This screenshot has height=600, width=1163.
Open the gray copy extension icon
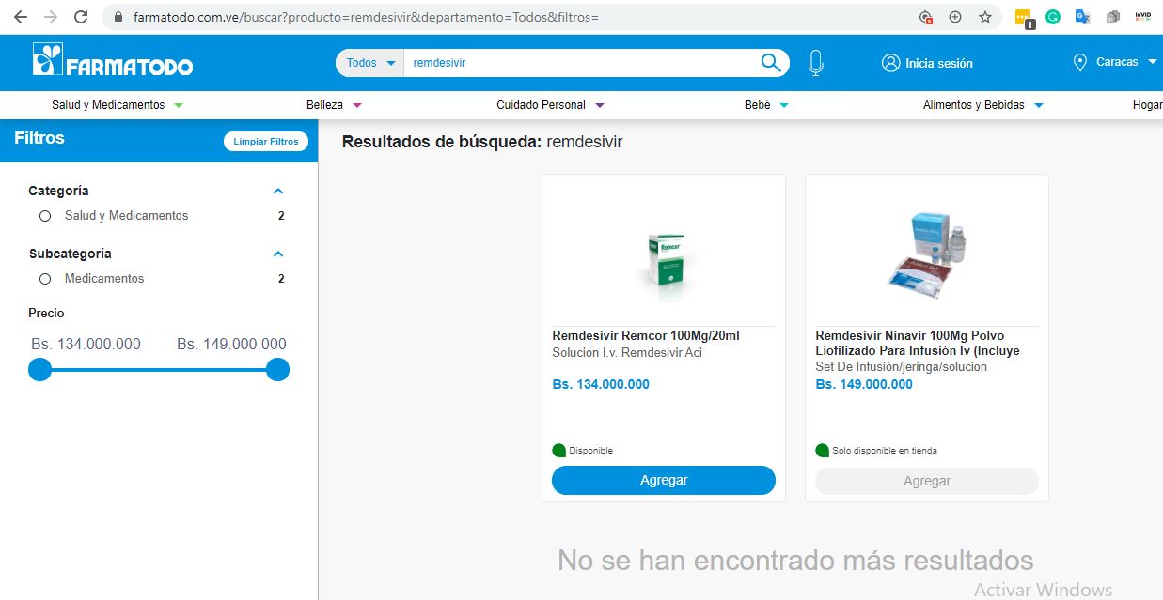pos(1113,17)
